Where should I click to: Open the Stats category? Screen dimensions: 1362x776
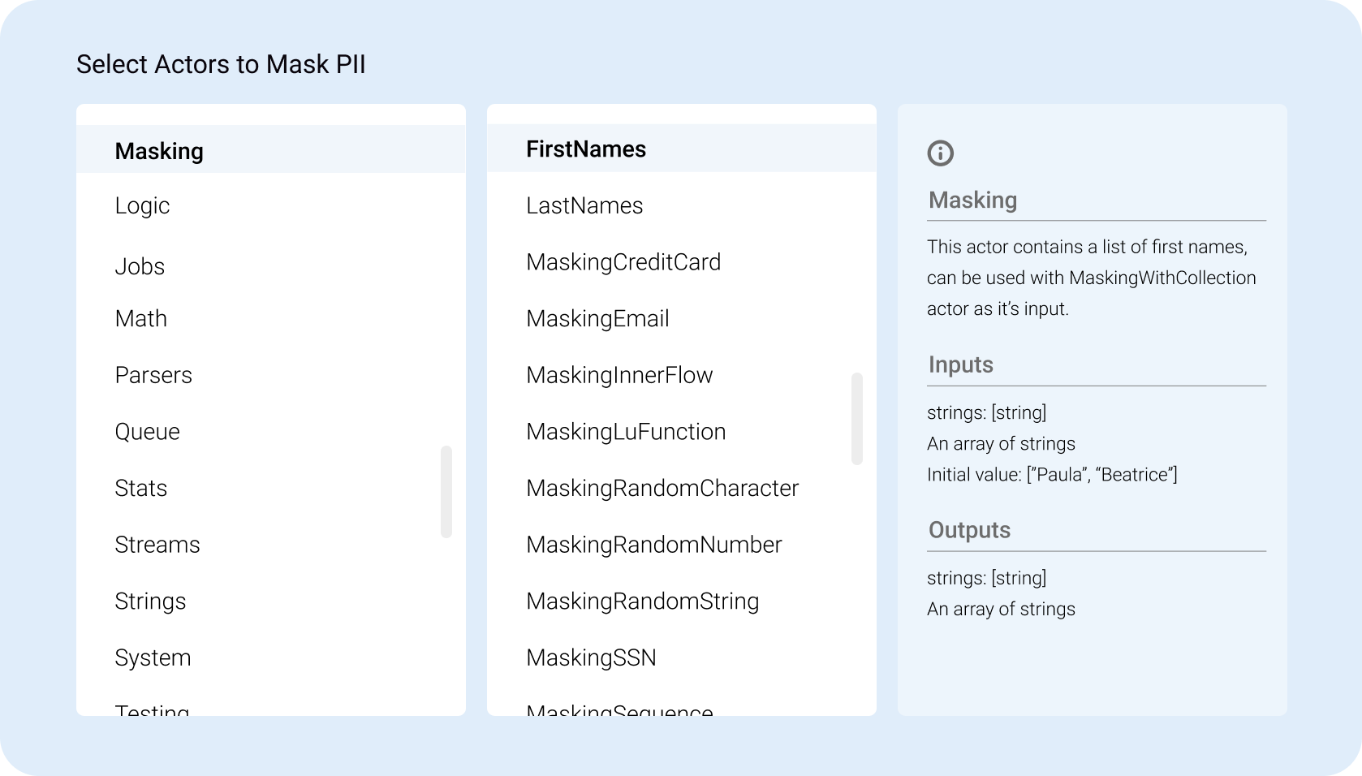pyautogui.click(x=141, y=488)
